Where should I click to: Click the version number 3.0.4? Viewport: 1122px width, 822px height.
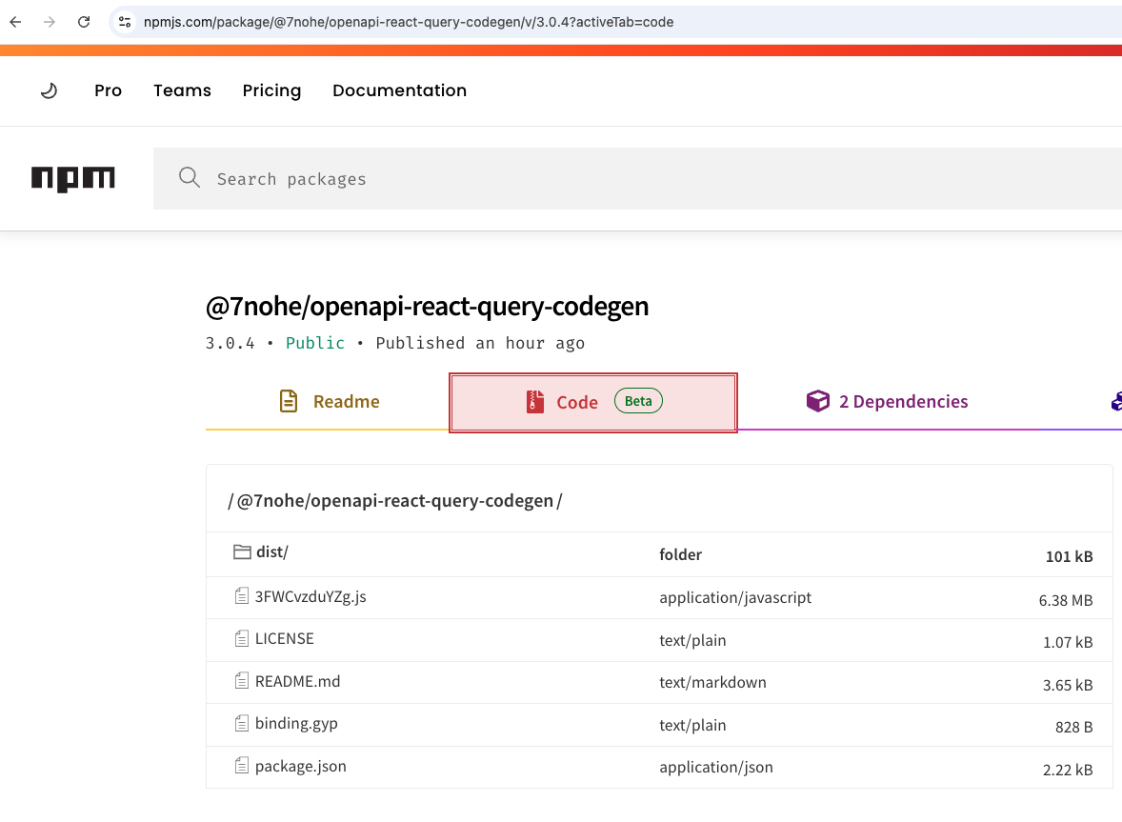pos(230,344)
